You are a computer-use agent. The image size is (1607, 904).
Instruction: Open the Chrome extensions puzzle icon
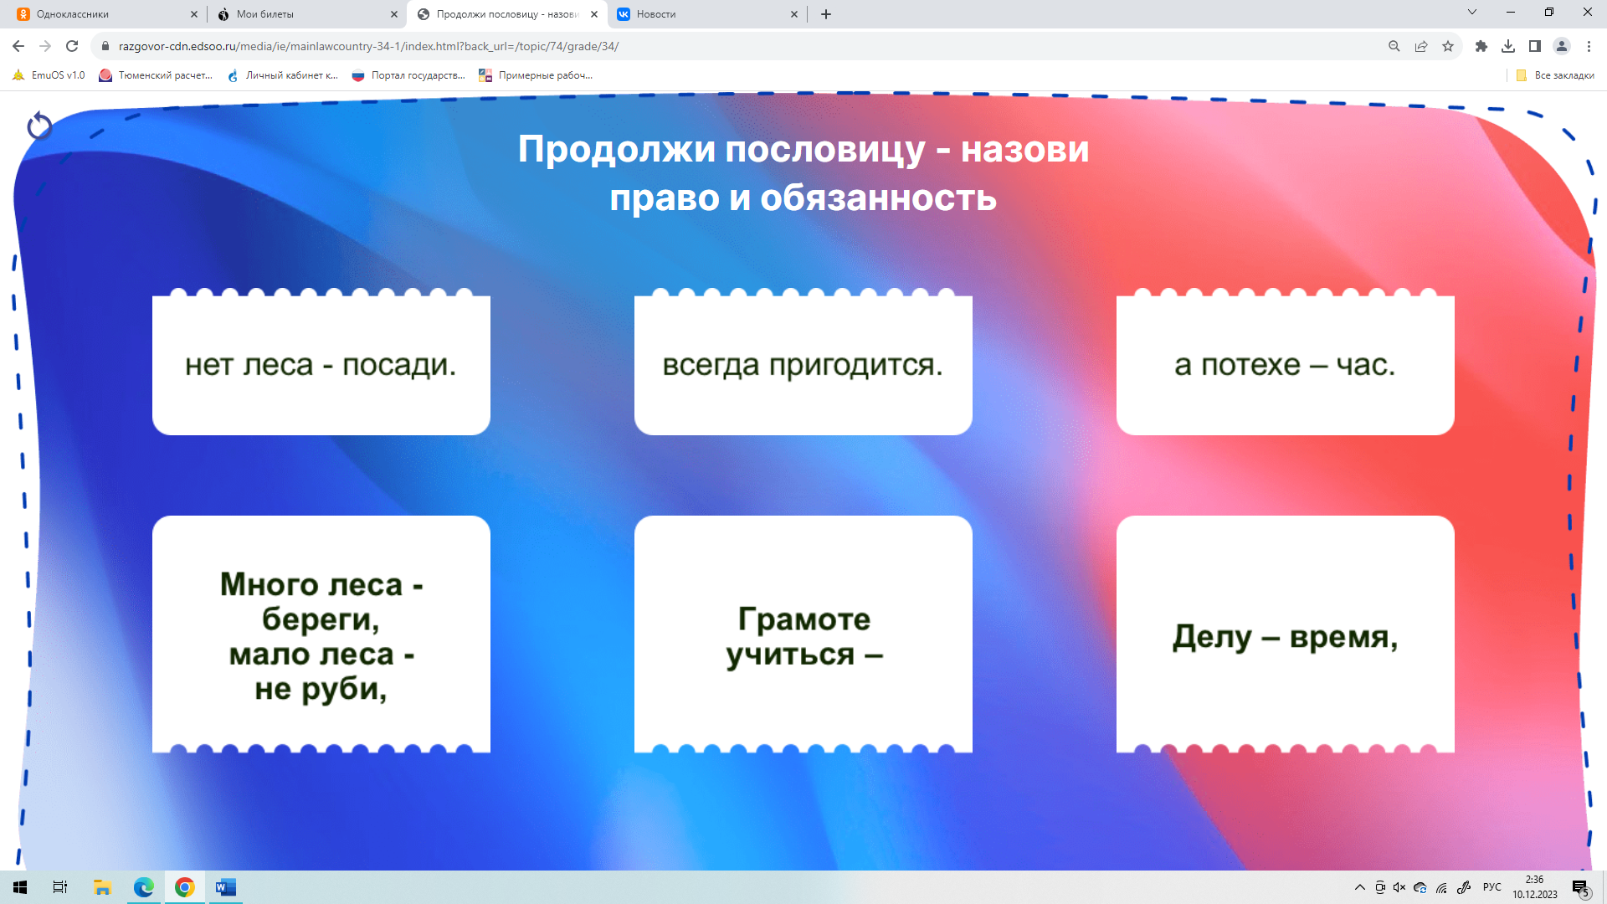1481,46
